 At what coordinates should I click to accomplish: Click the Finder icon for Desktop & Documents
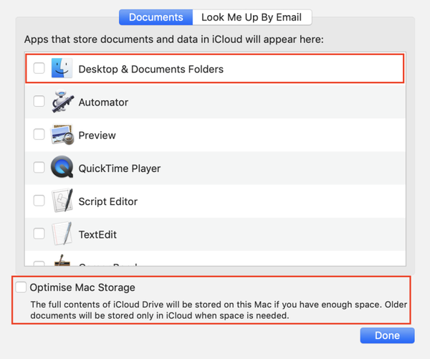click(62, 69)
